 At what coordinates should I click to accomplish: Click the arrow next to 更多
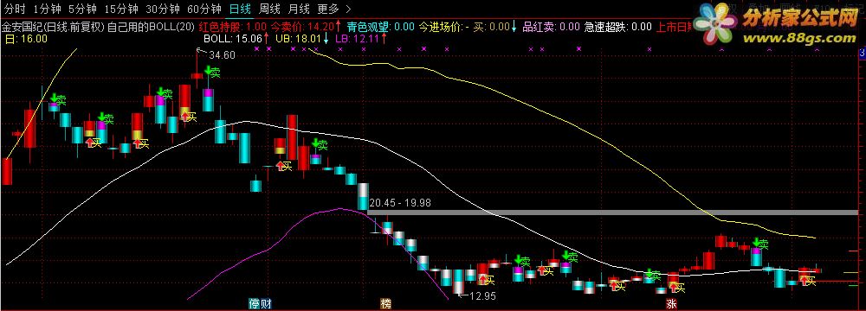point(347,9)
